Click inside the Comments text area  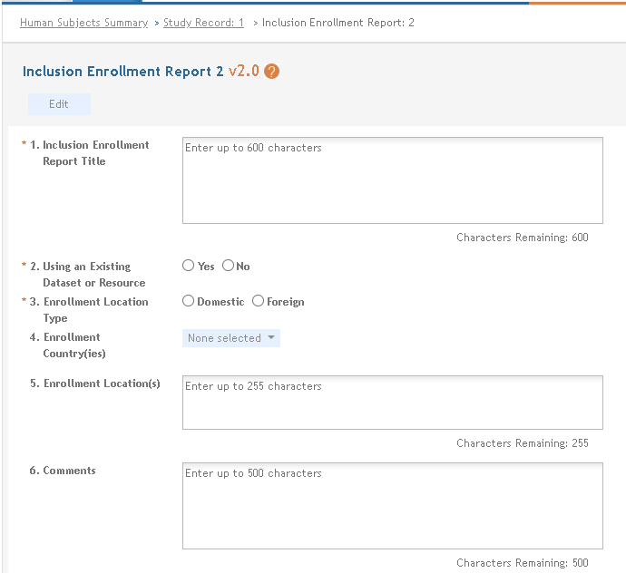point(392,505)
